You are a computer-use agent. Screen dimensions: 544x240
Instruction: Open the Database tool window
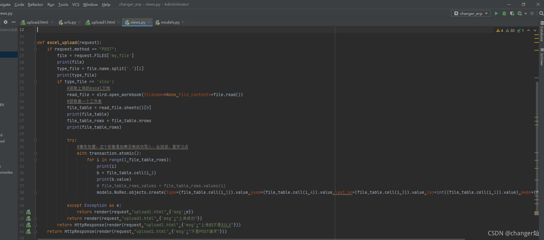coord(542,32)
